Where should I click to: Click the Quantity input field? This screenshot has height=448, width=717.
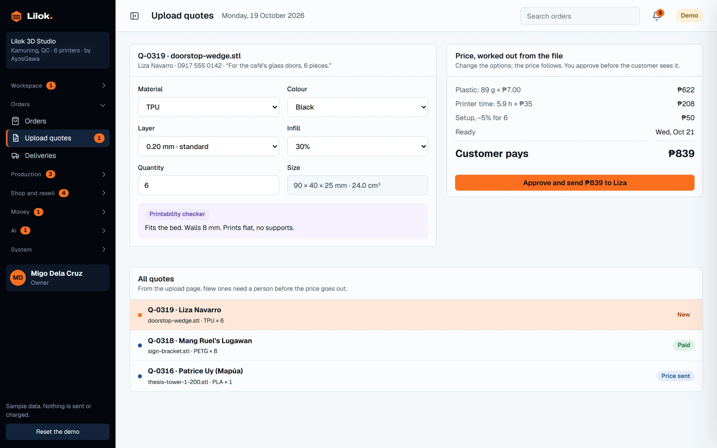208,185
